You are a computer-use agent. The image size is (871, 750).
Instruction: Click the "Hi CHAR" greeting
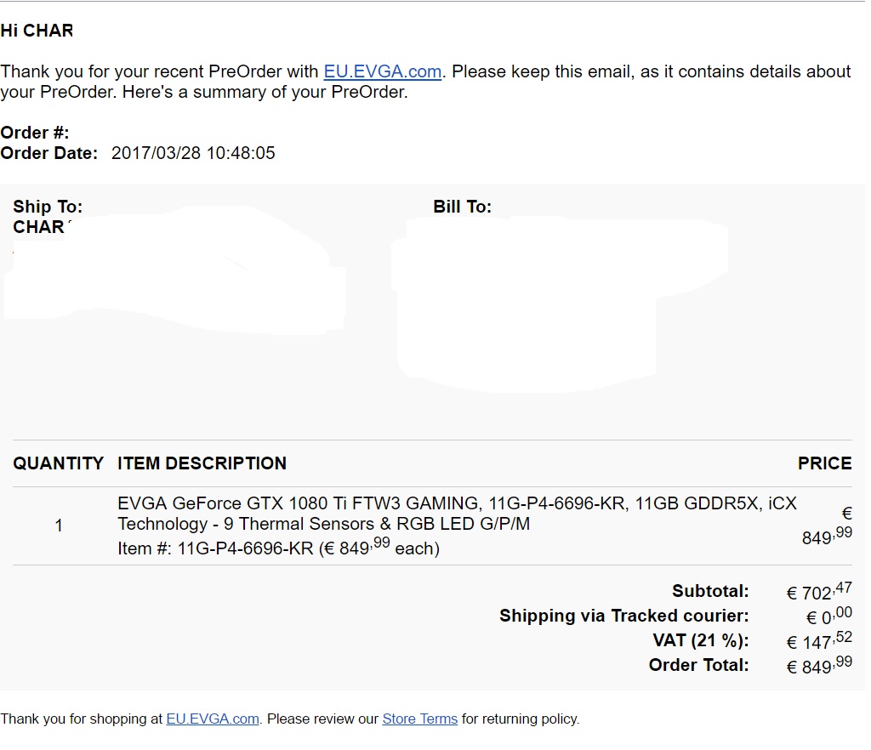pos(37,31)
